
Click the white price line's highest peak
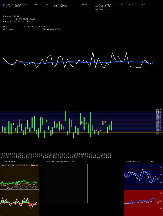click(x=93, y=52)
